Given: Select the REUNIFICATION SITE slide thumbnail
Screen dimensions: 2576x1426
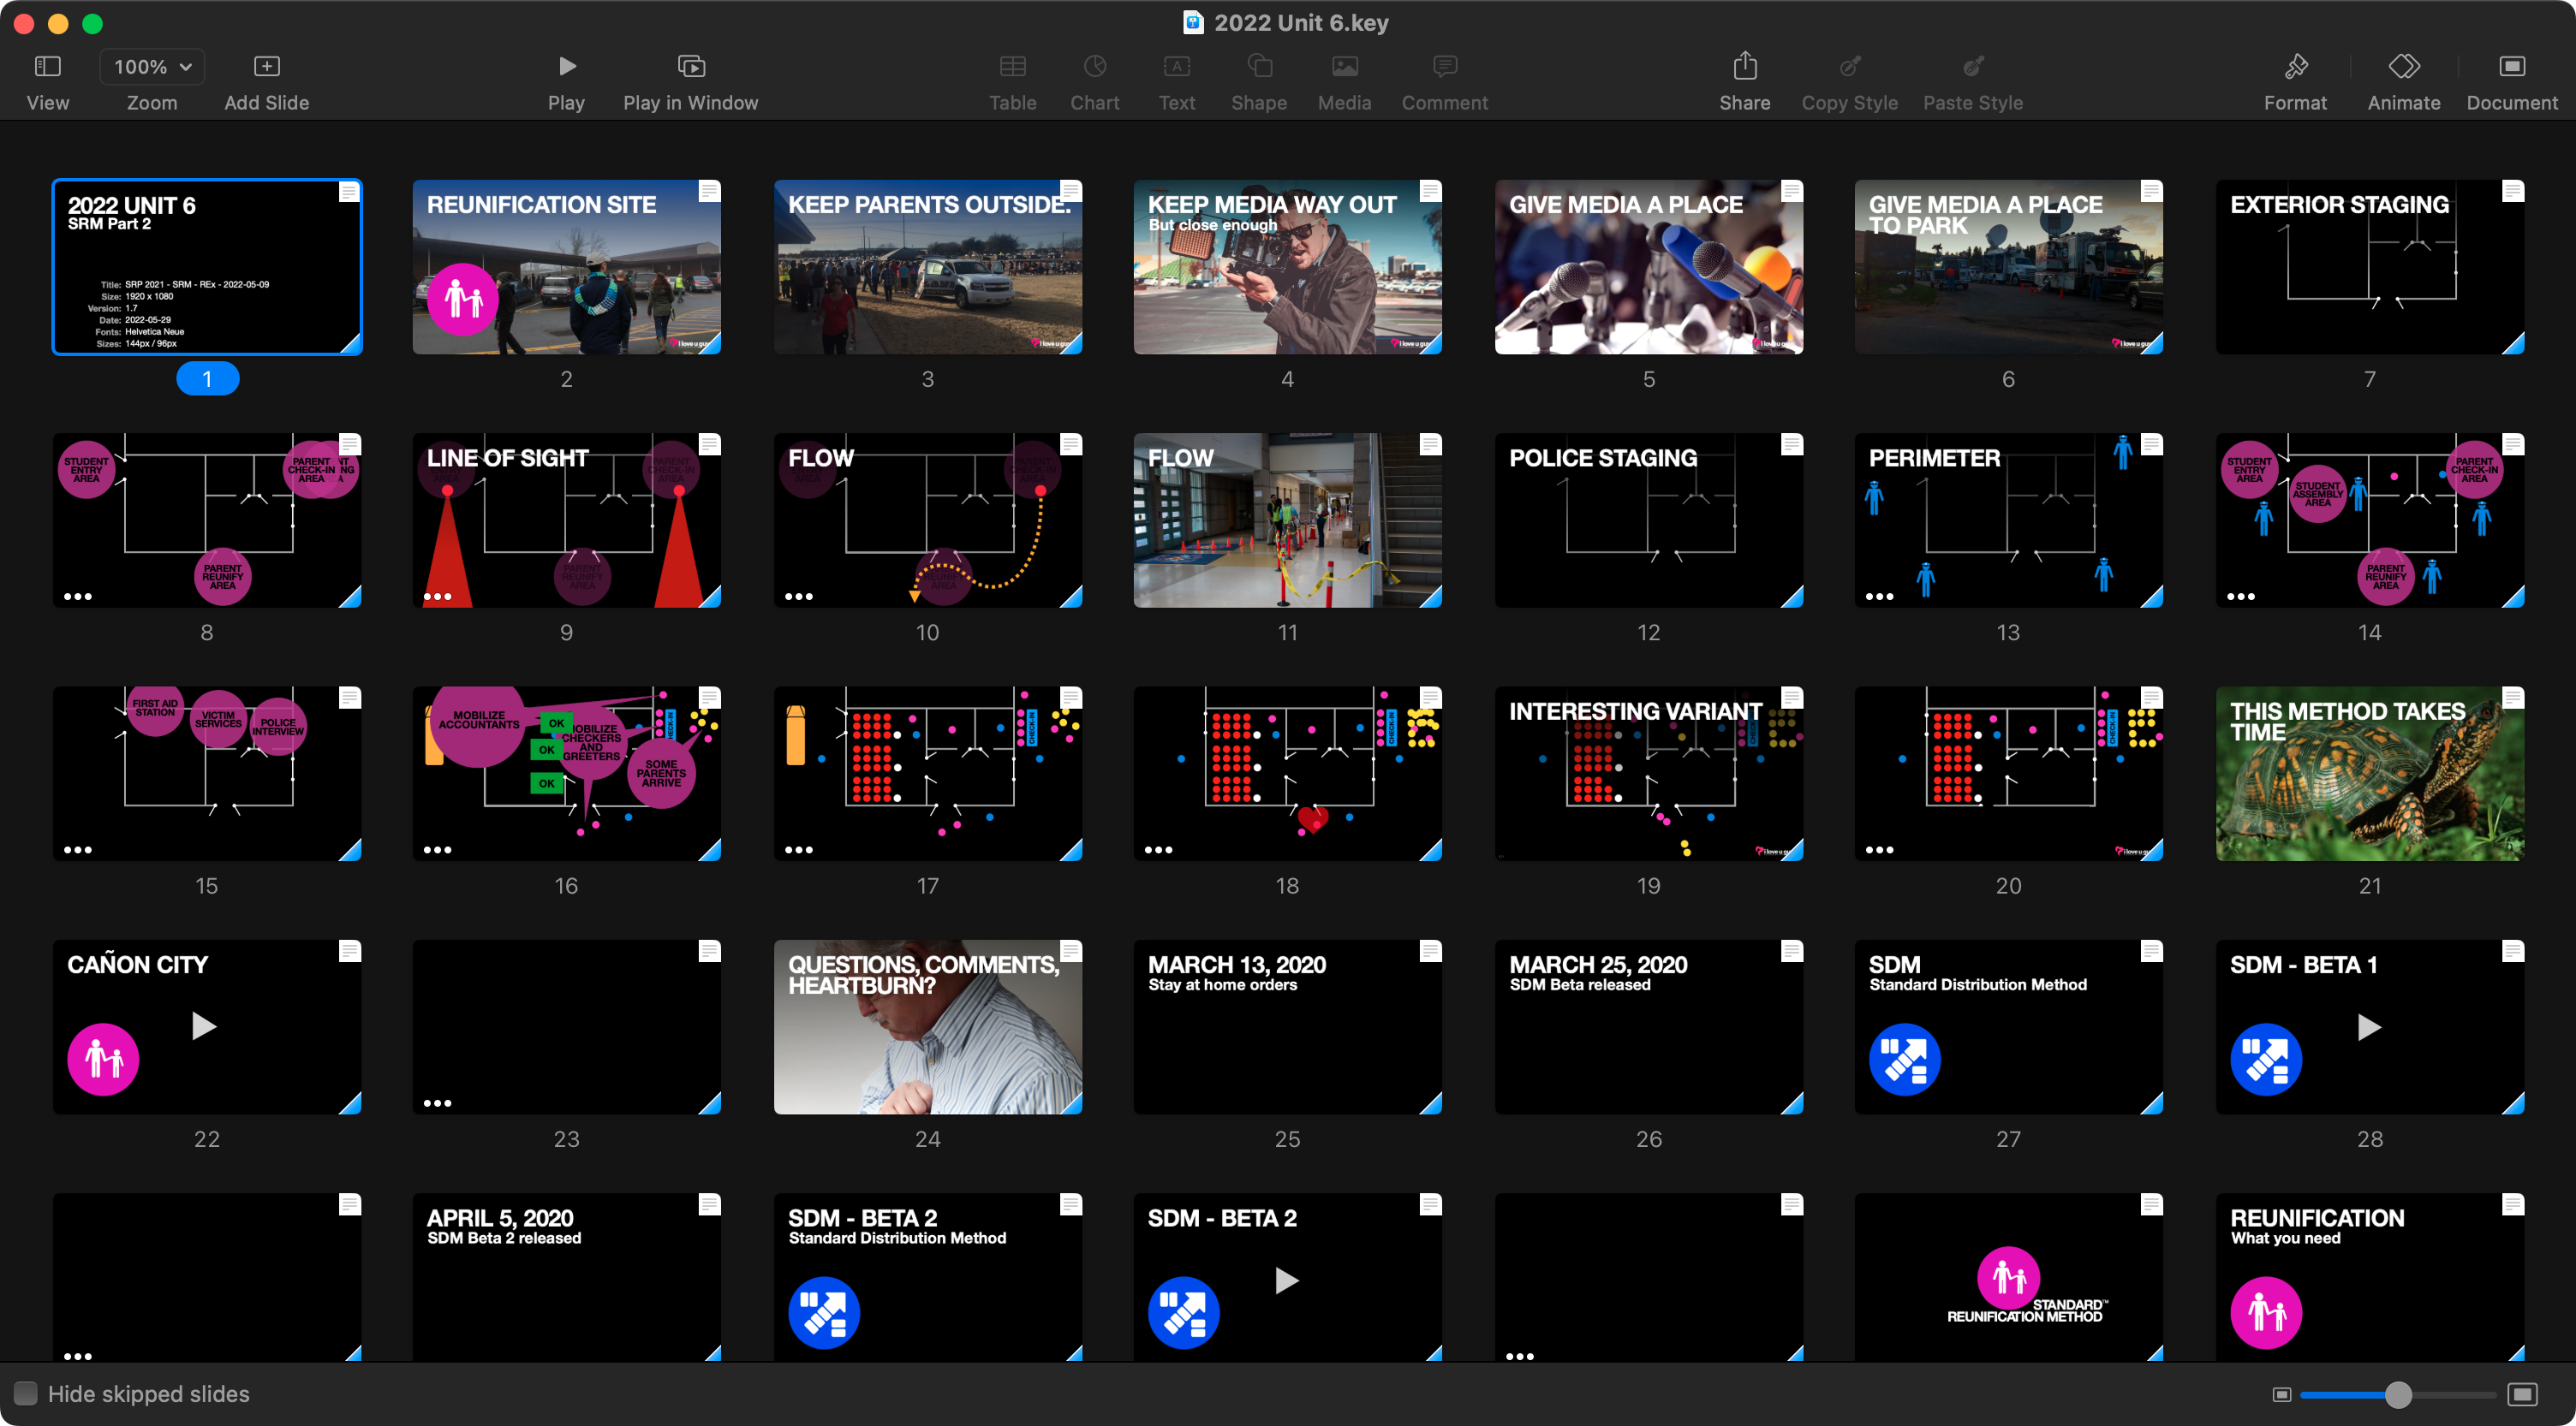Looking at the screenshot, I should coord(566,267).
